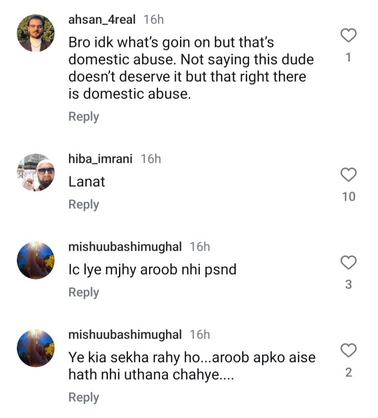
Task: Tap mishuubashimughal username above "Ye kia sekha" comment
Action: [x=125, y=335]
